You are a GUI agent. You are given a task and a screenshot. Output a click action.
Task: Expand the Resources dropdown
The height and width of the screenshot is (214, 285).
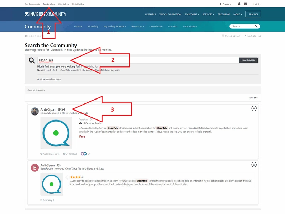(x=138, y=26)
